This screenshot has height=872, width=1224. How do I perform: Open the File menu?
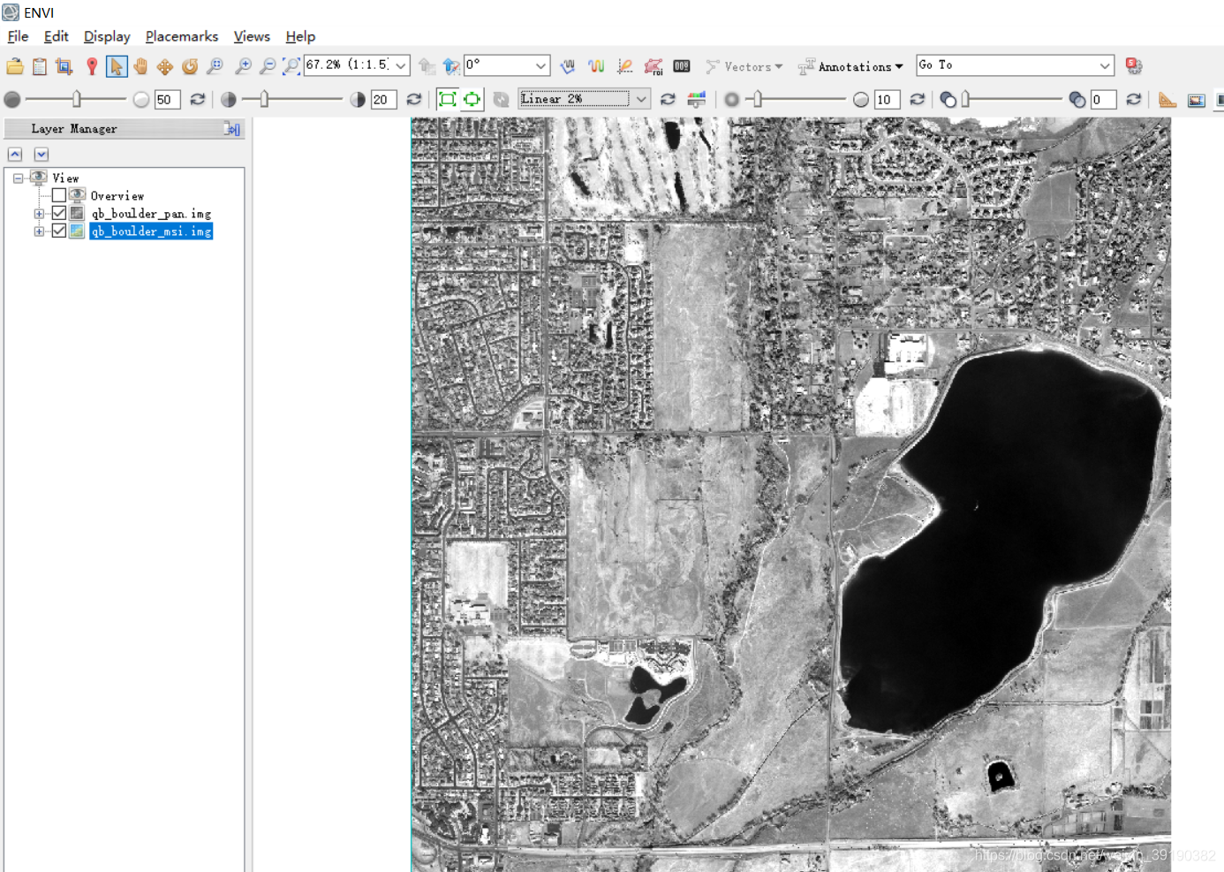(x=18, y=36)
